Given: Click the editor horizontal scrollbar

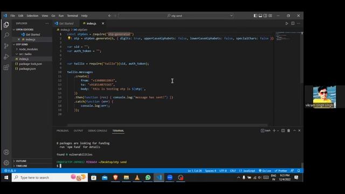Looking at the screenshot, I should point(167,125).
